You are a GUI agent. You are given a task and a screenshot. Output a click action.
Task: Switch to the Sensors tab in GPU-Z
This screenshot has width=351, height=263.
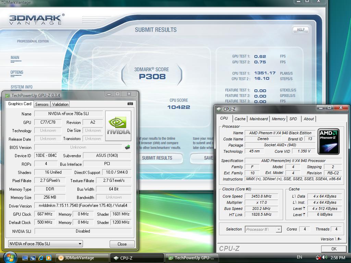[42, 104]
